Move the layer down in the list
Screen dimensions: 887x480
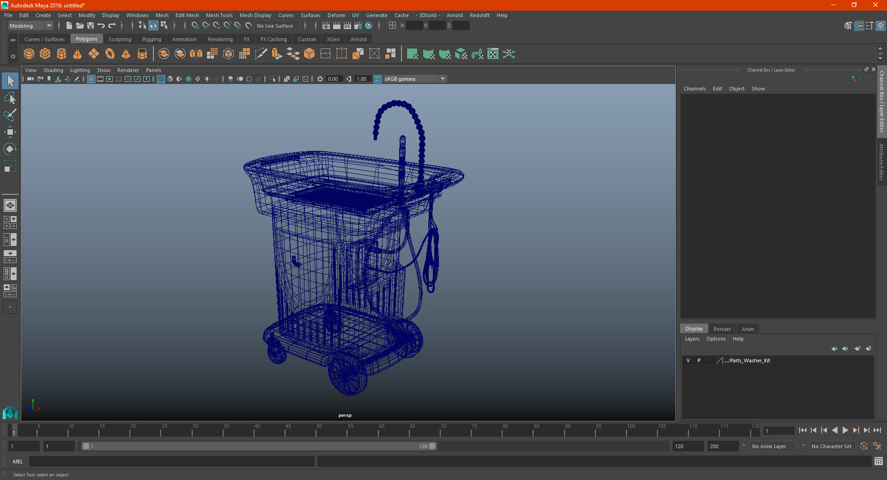(x=845, y=348)
